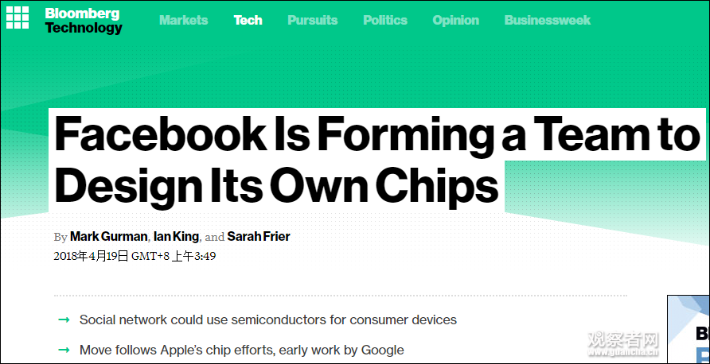Select the "Move follows Apple's chip efforts" summary

242,350
